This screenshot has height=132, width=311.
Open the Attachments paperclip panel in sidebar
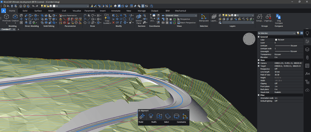coord(307,58)
